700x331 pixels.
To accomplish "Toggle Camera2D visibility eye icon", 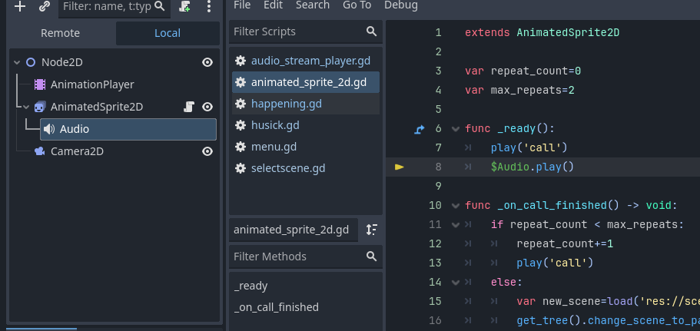I will pos(207,151).
